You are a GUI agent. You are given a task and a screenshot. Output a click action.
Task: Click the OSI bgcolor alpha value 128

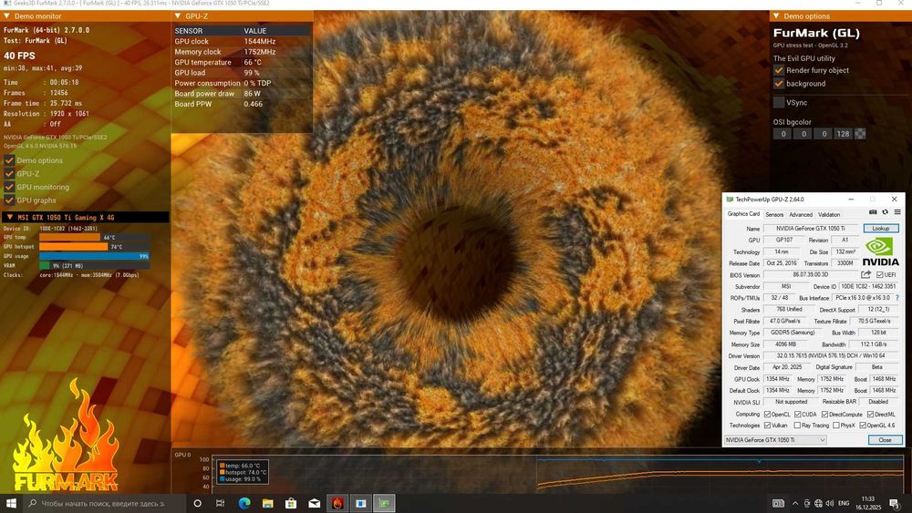coord(843,134)
